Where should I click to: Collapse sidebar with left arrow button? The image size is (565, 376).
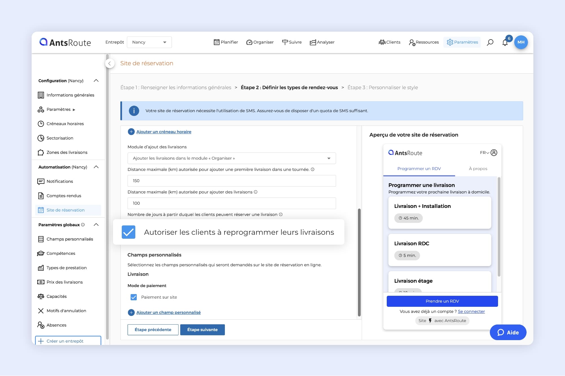[110, 63]
